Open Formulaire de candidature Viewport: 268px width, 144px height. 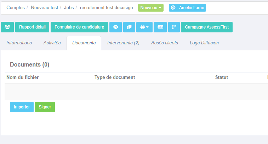(79, 27)
